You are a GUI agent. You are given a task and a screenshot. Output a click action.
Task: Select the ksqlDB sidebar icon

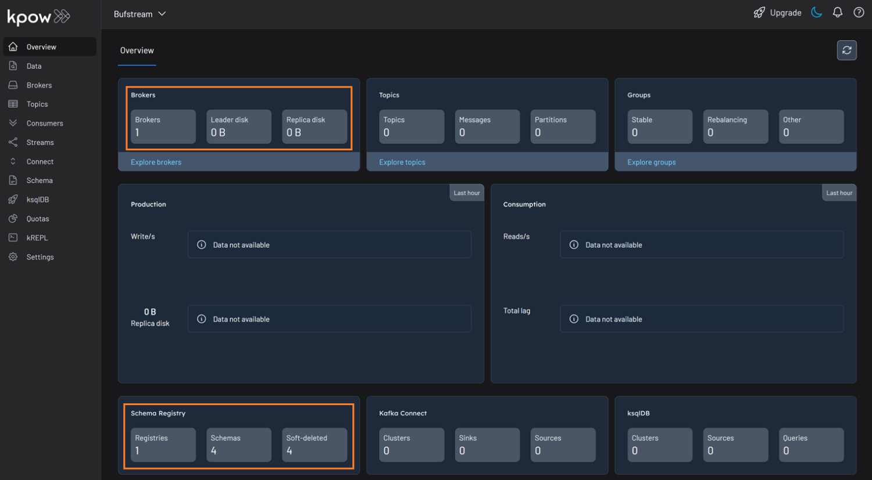(x=13, y=199)
